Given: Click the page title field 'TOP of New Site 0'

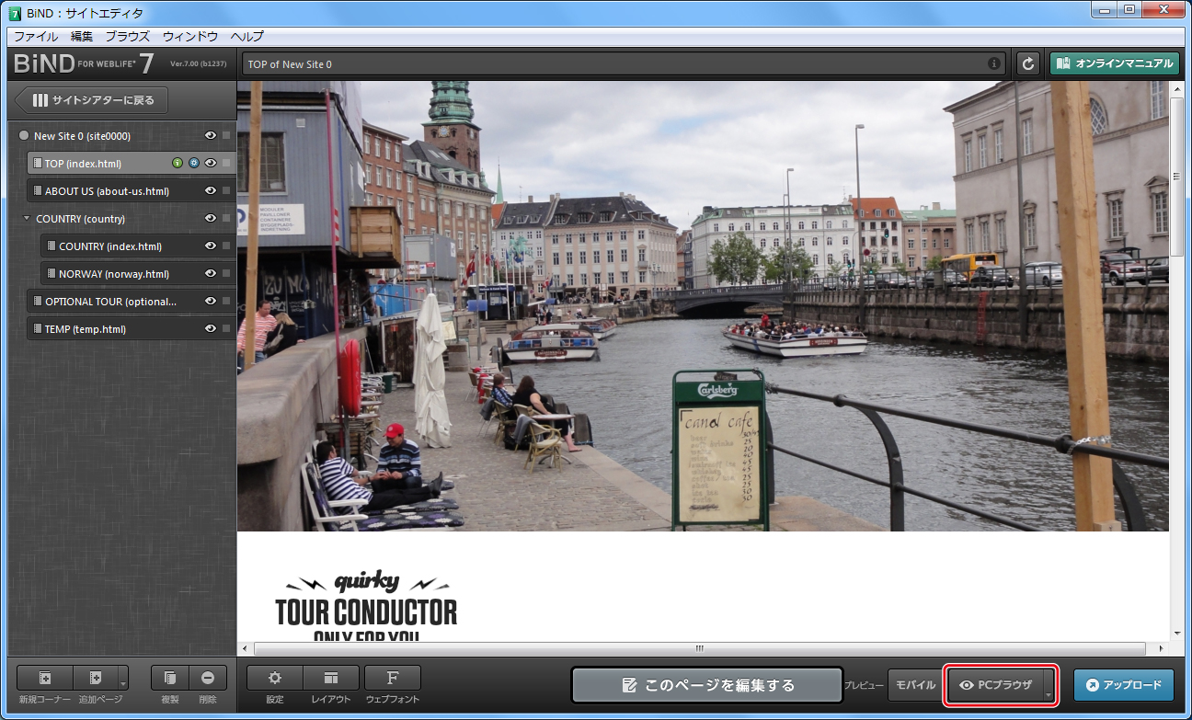Looking at the screenshot, I should [624, 64].
